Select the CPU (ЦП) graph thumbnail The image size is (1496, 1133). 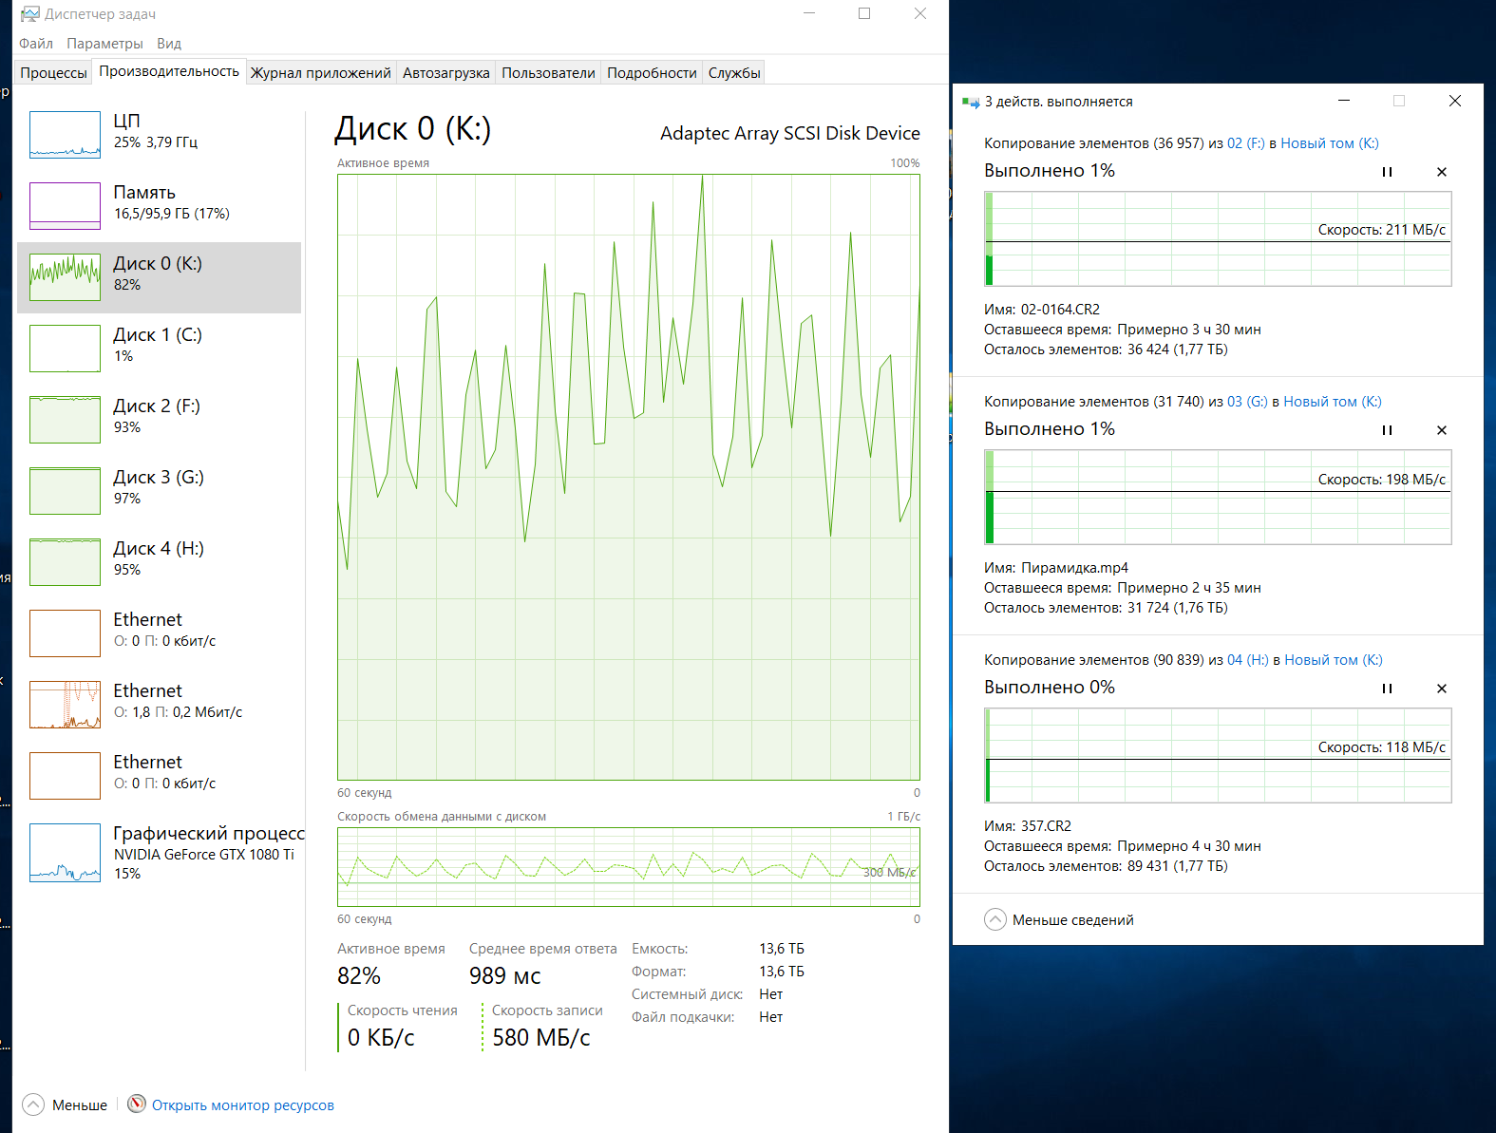coord(65,135)
